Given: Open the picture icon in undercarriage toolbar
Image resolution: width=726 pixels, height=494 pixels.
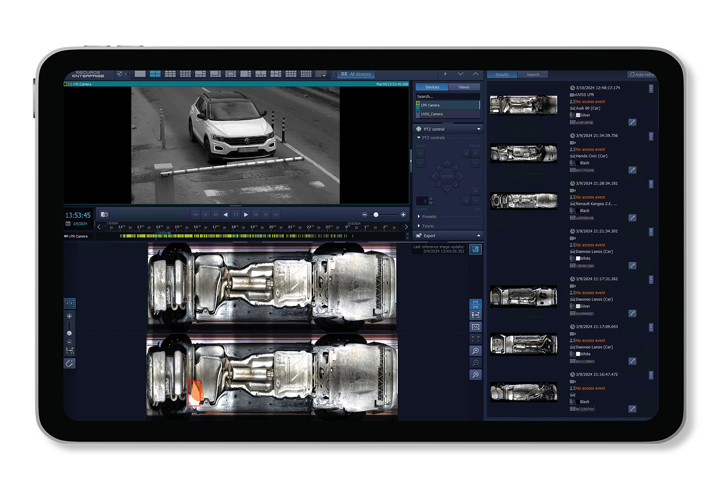Looking at the screenshot, I should [x=475, y=327].
